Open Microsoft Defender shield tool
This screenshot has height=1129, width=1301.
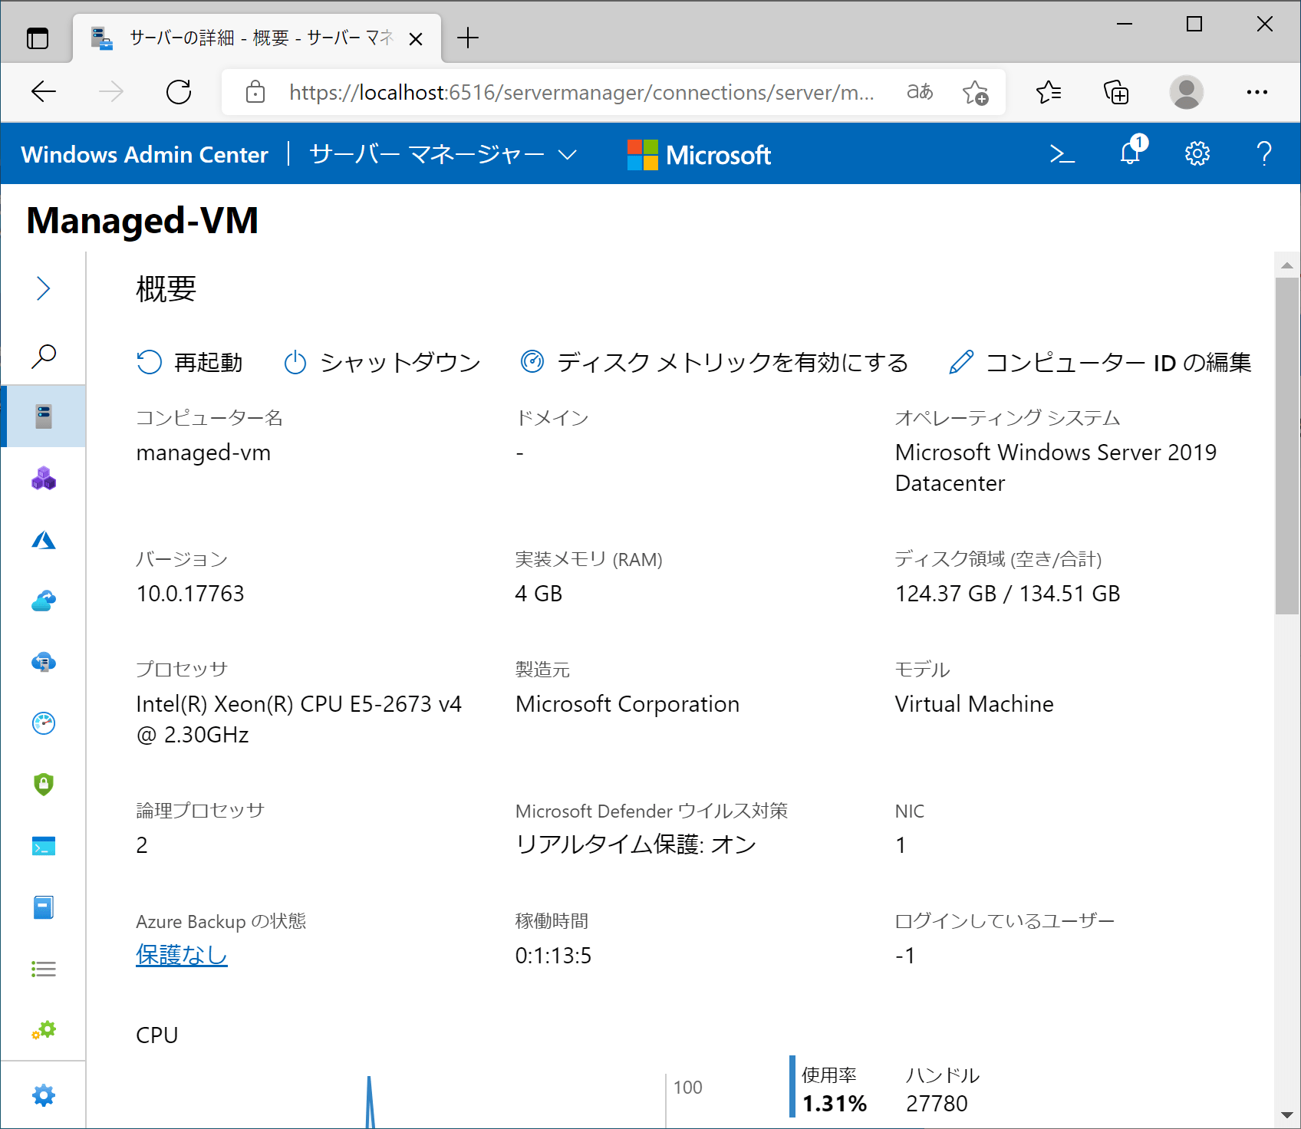tap(44, 785)
